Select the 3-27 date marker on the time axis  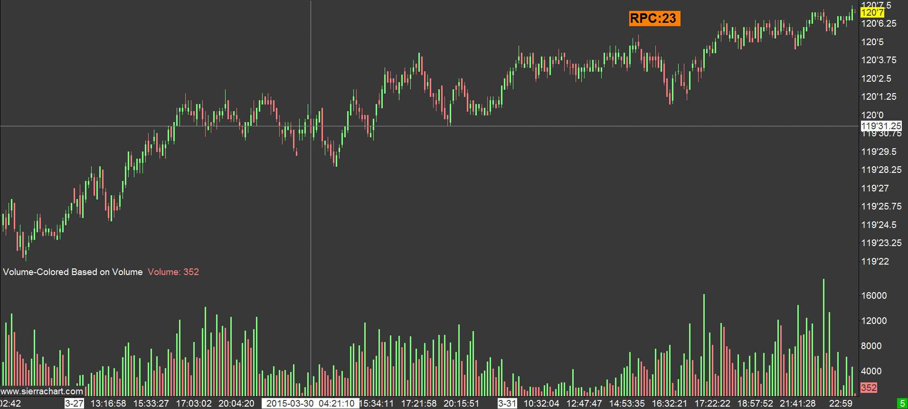pyautogui.click(x=74, y=403)
